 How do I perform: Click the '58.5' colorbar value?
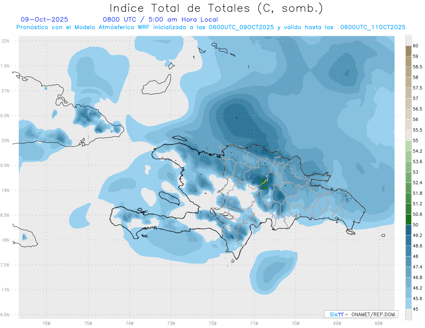click(x=418, y=67)
